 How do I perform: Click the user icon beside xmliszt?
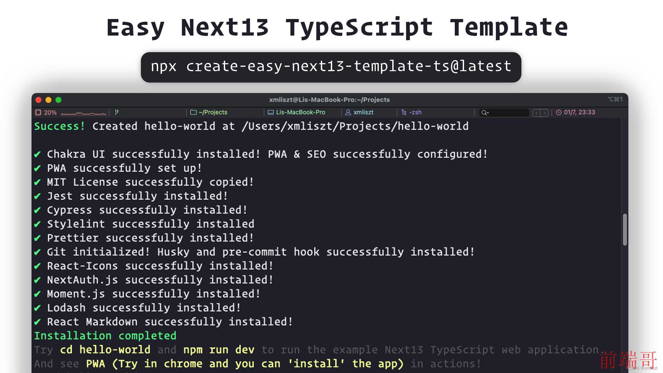pos(348,112)
